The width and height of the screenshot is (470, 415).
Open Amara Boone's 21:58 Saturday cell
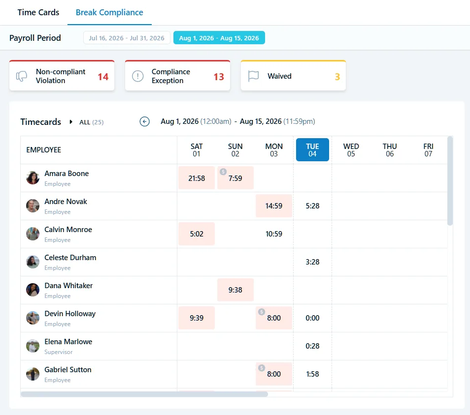197,178
